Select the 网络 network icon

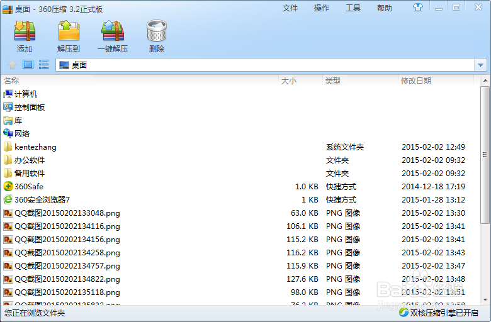[8, 133]
